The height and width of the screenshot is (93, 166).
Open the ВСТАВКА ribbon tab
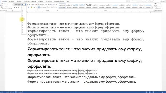[x=12, y=1]
